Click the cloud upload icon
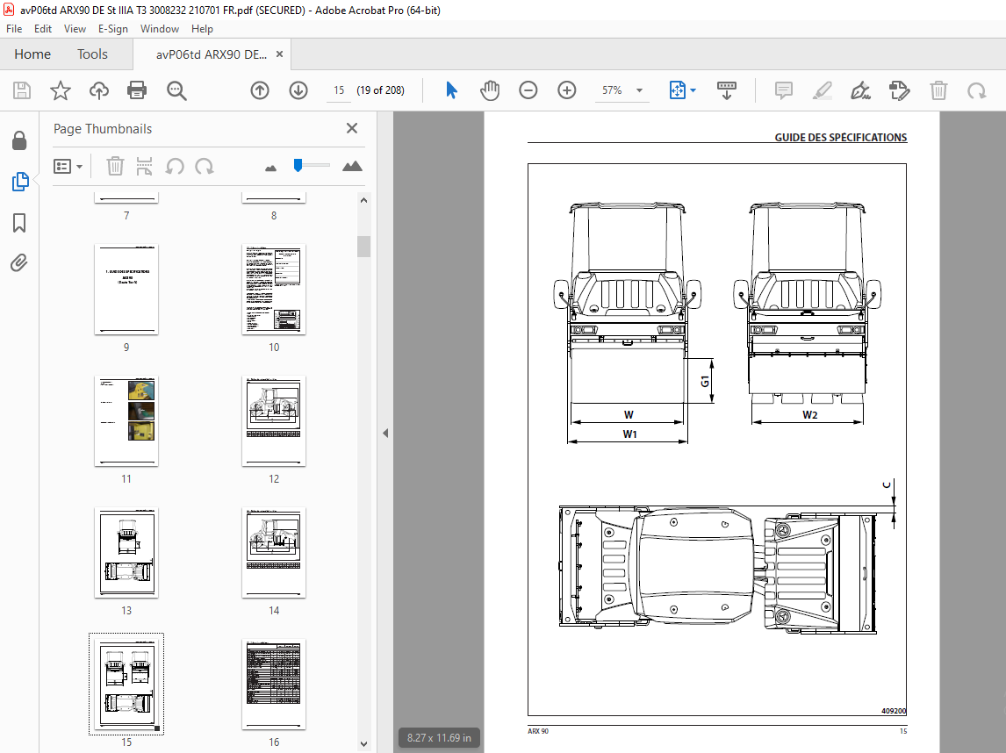This screenshot has width=1006, height=753. coord(99,90)
